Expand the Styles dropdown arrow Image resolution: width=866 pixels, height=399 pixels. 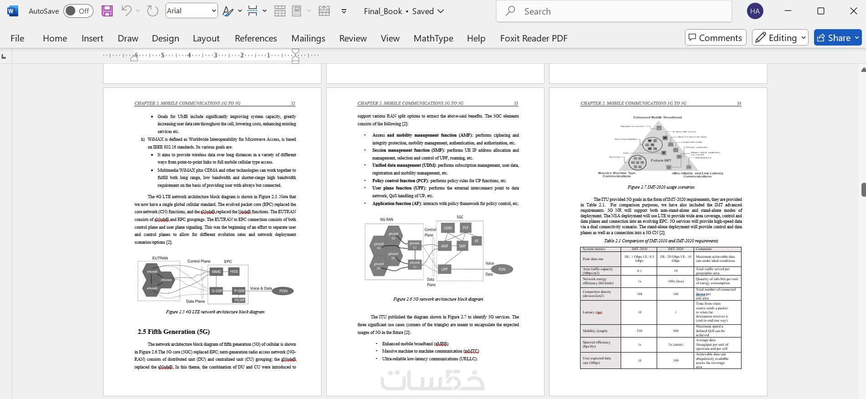click(240, 11)
